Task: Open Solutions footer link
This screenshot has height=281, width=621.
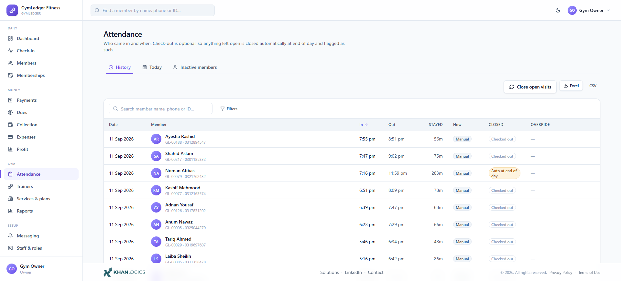Action: tap(329, 272)
